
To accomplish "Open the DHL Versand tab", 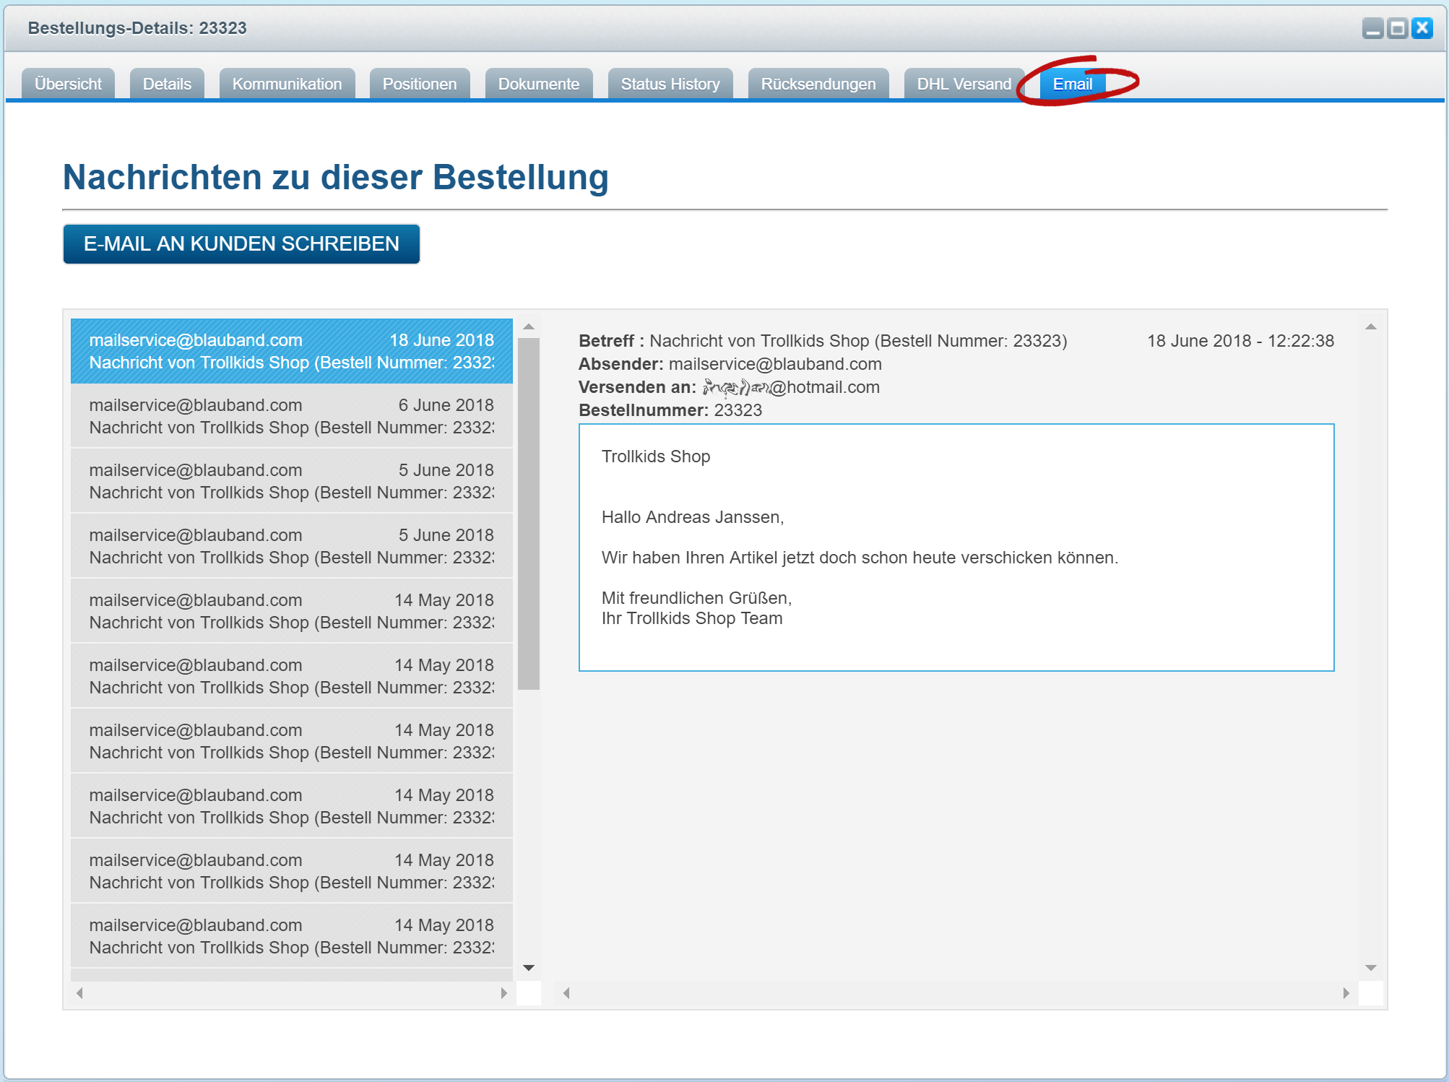I will click(x=964, y=84).
